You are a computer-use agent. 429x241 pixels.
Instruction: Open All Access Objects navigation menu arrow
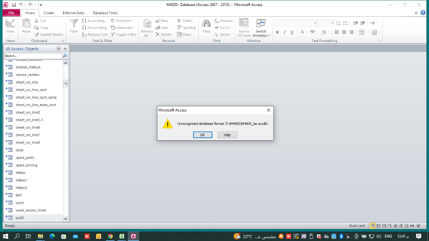tap(58, 49)
